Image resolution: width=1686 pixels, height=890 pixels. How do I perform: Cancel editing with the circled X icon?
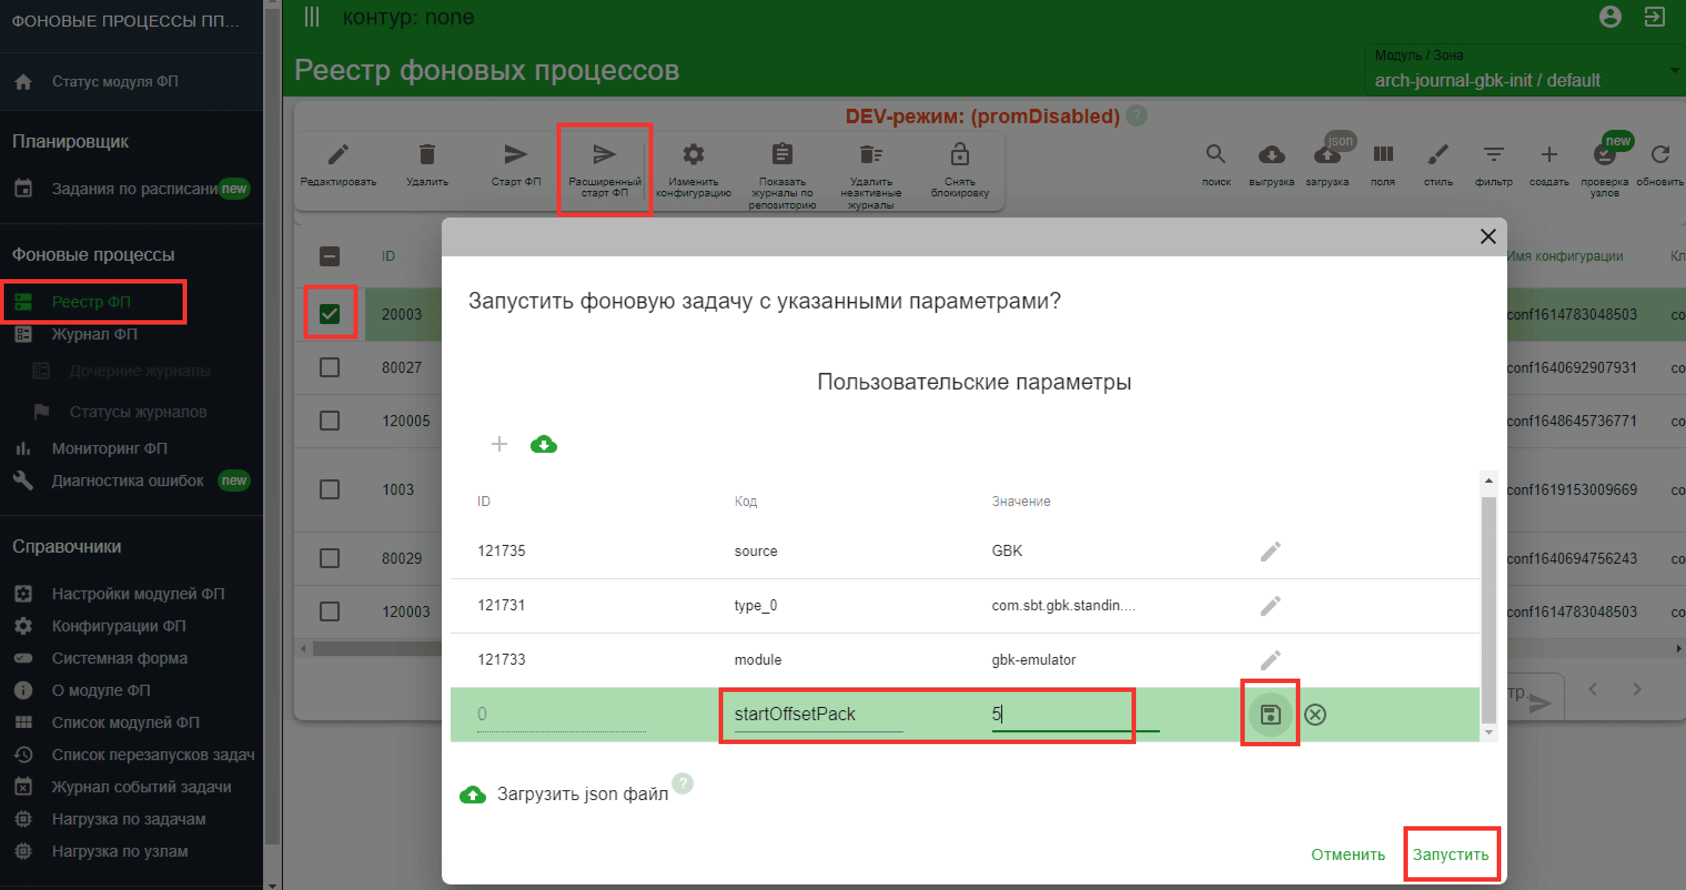(x=1315, y=714)
